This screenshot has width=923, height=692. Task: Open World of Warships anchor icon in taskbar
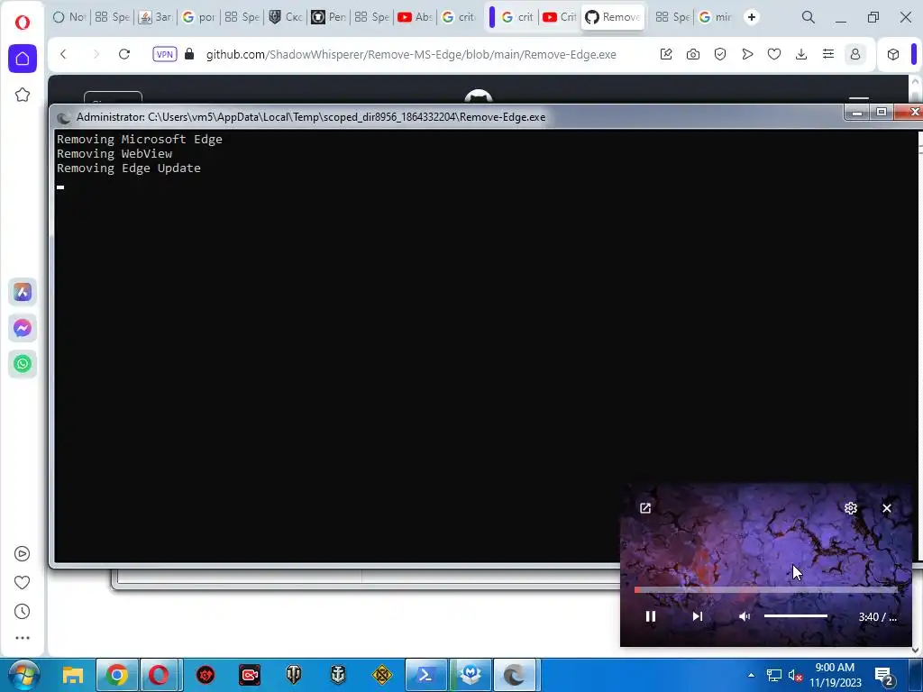pyautogui.click(x=338, y=675)
